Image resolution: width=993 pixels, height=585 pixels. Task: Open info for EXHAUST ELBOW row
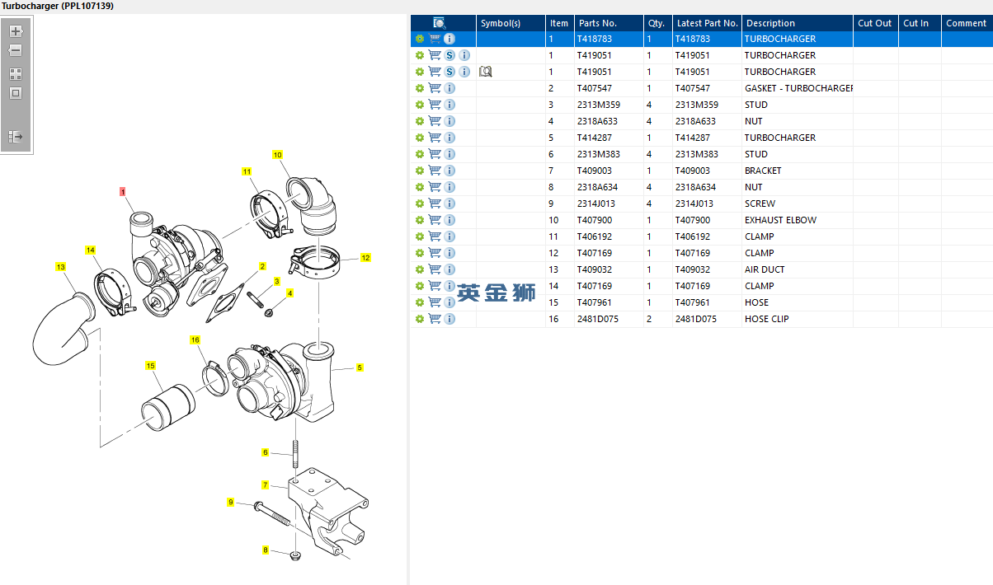coord(449,220)
